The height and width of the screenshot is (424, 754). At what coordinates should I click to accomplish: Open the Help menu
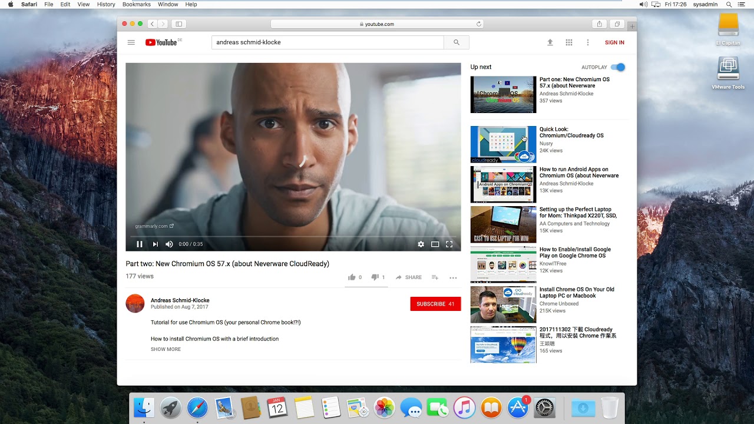(x=191, y=4)
